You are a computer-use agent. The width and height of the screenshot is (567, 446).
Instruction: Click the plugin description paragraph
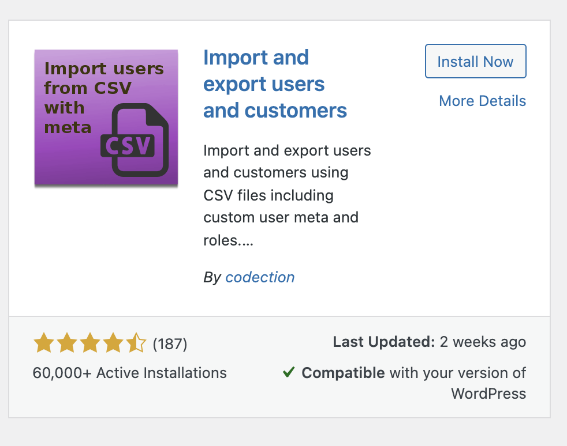[287, 195]
